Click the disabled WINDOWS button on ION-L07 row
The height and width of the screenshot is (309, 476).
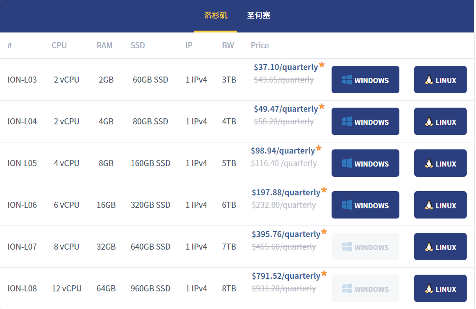click(365, 246)
